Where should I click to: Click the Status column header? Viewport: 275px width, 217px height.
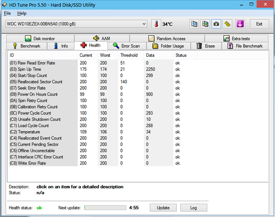click(185, 55)
